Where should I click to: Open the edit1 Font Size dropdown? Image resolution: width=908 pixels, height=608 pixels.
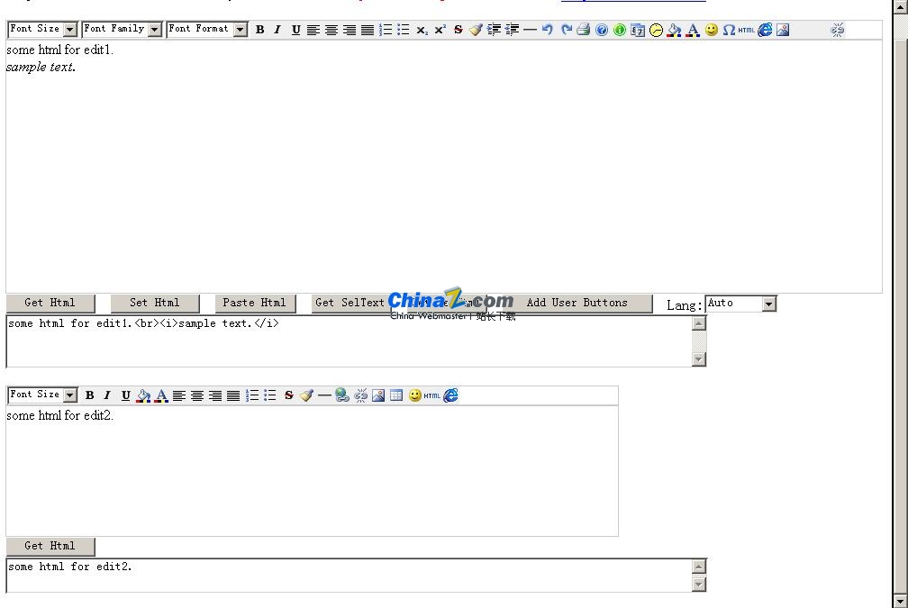[42, 29]
